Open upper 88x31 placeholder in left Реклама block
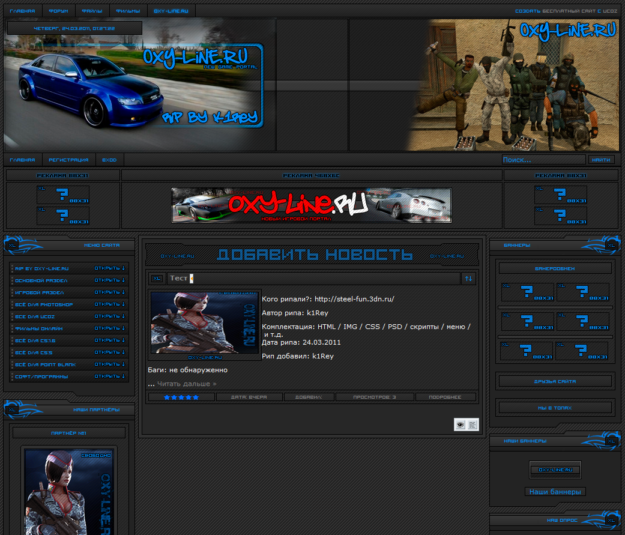This screenshot has width=625, height=535. click(x=63, y=195)
